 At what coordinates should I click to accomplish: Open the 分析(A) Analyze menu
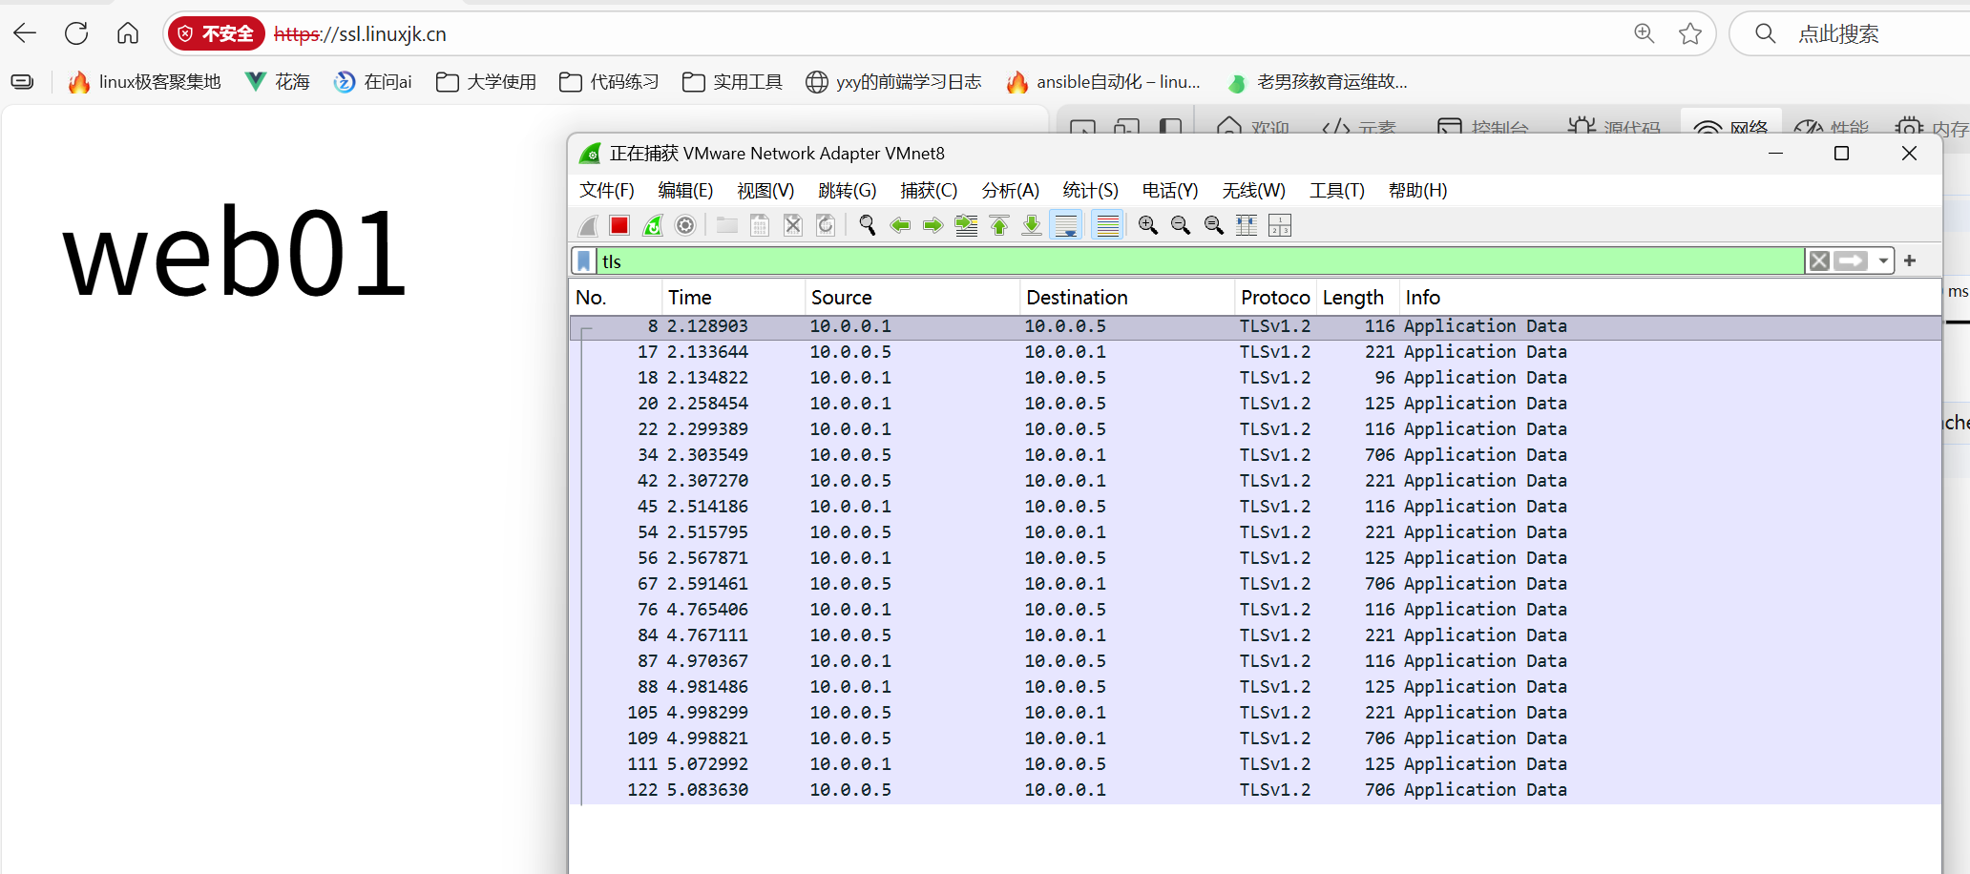tap(1010, 191)
